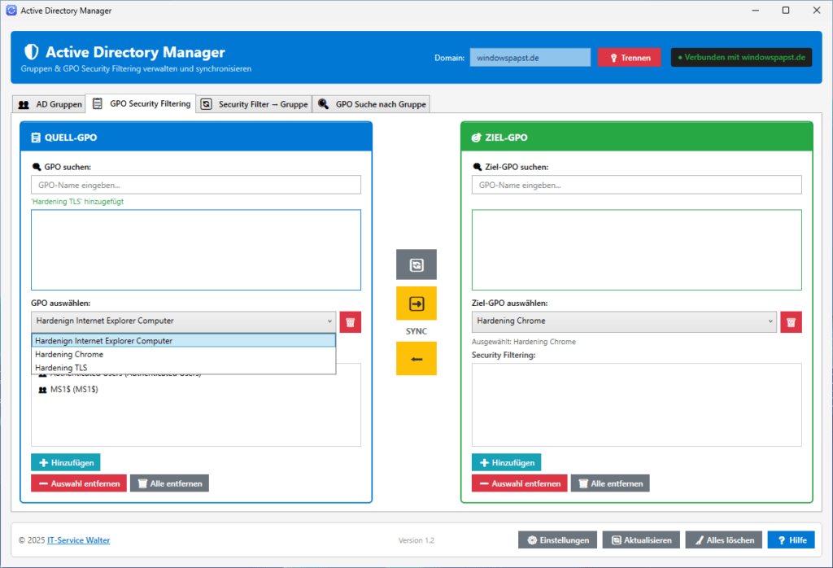
Task: Open the GPO Suche nach Gruppe tab
Action: tap(373, 104)
